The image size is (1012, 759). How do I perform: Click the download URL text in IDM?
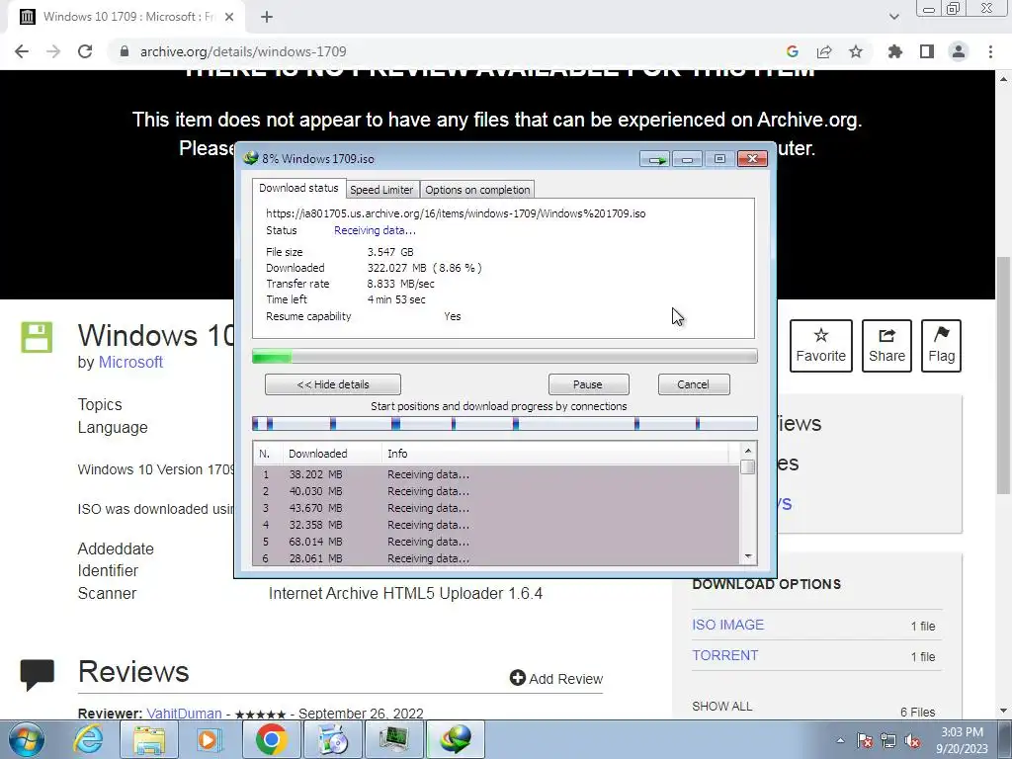coord(456,213)
